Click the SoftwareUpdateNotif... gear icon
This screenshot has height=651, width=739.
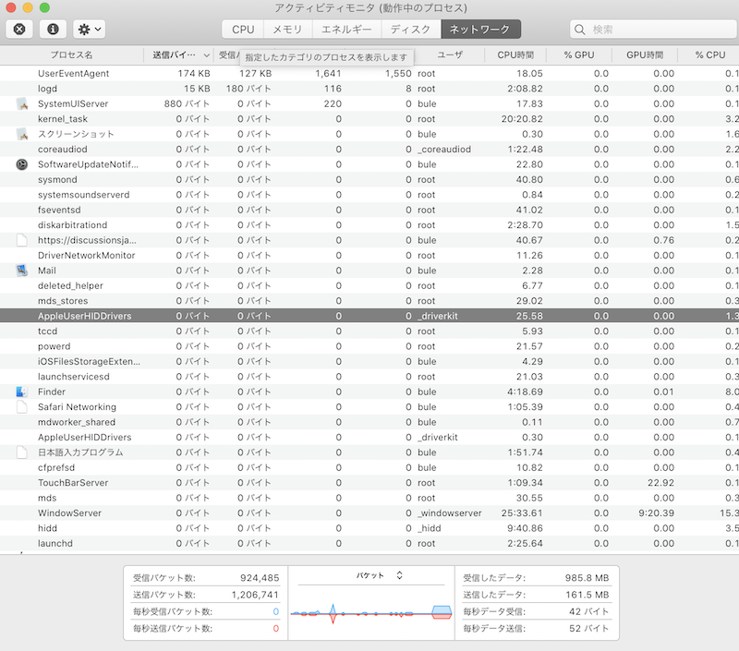[x=21, y=164]
